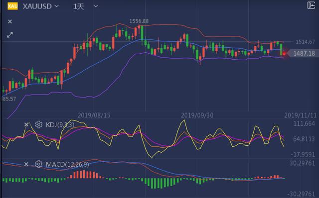Click the 1514.67 price axis value
Image resolution: width=319 pixels, height=198 pixels.
coord(305,42)
